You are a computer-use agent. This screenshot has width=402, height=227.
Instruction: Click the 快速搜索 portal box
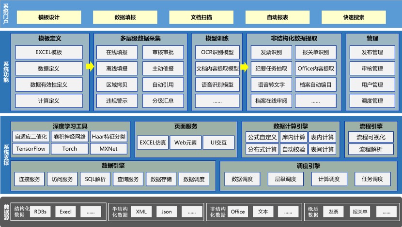[x=354, y=17]
